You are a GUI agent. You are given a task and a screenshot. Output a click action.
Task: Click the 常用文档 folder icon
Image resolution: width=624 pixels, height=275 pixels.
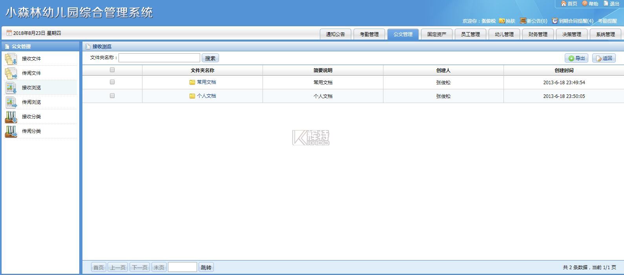[192, 82]
